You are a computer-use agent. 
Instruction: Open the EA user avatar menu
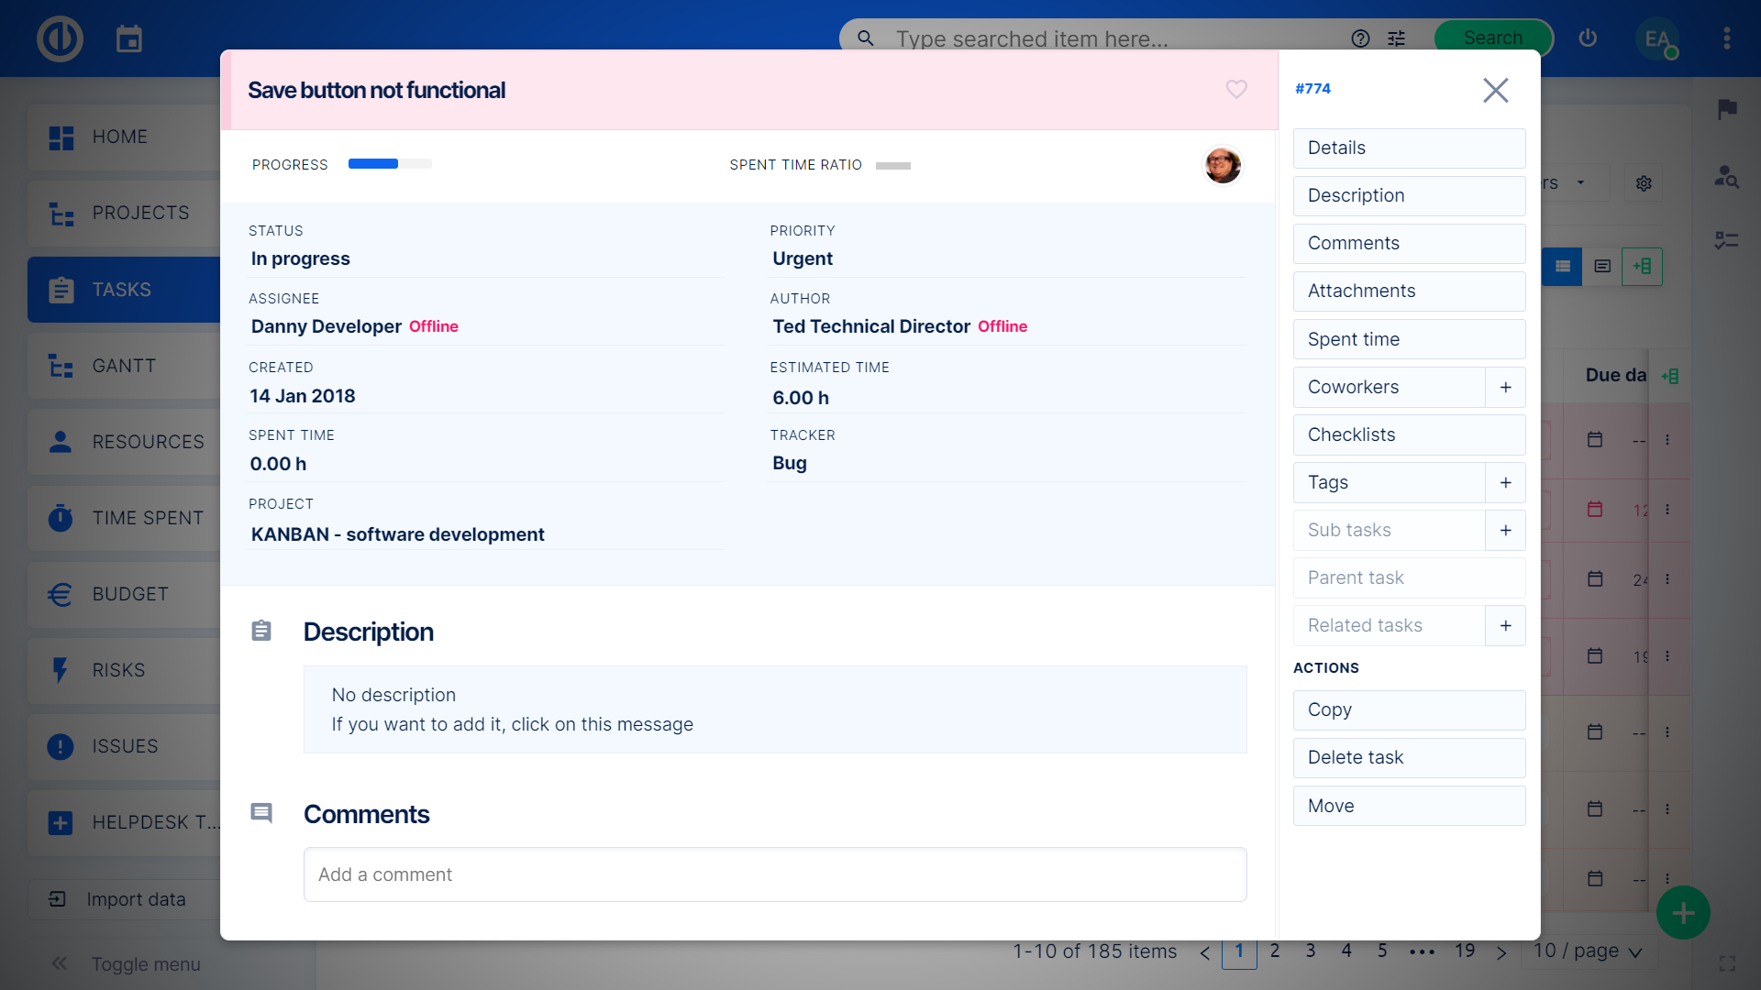[1656, 38]
